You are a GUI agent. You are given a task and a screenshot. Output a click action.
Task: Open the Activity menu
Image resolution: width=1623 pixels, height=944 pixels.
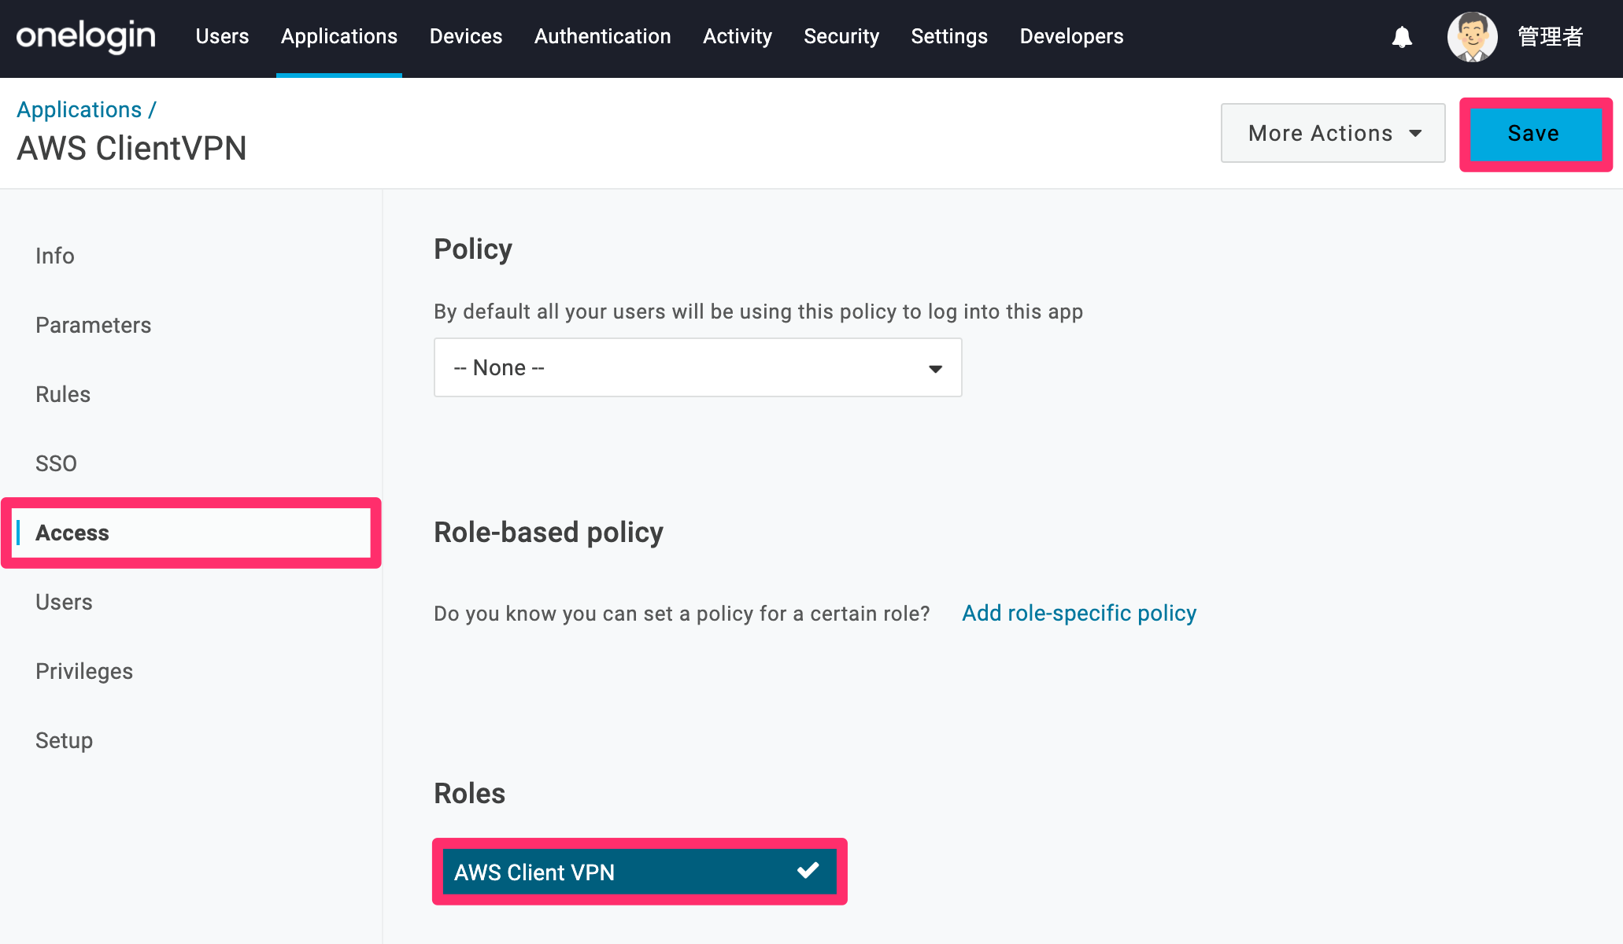tap(738, 36)
